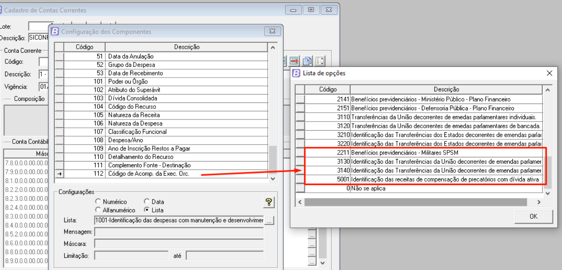Close Configuração dos Componentes dialog
The height and width of the screenshot is (270, 562).
click(272, 31)
